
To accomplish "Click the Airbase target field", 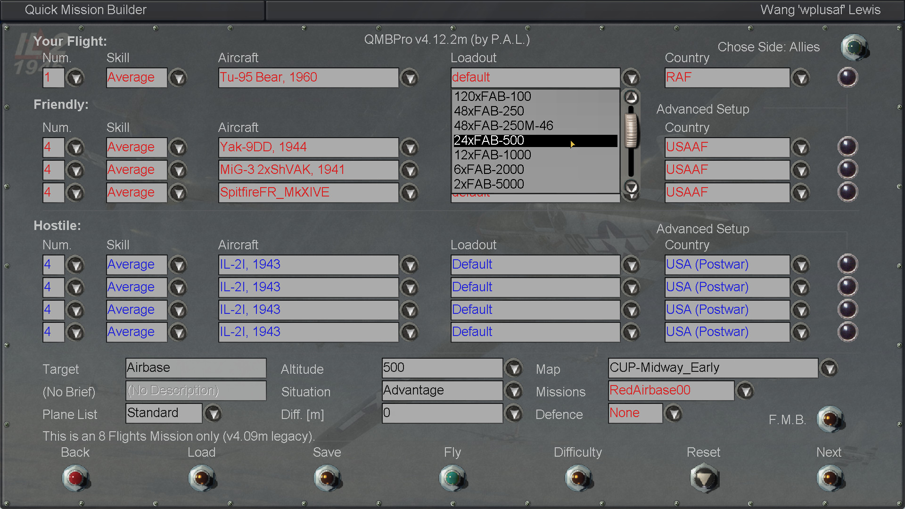I will pos(196,368).
